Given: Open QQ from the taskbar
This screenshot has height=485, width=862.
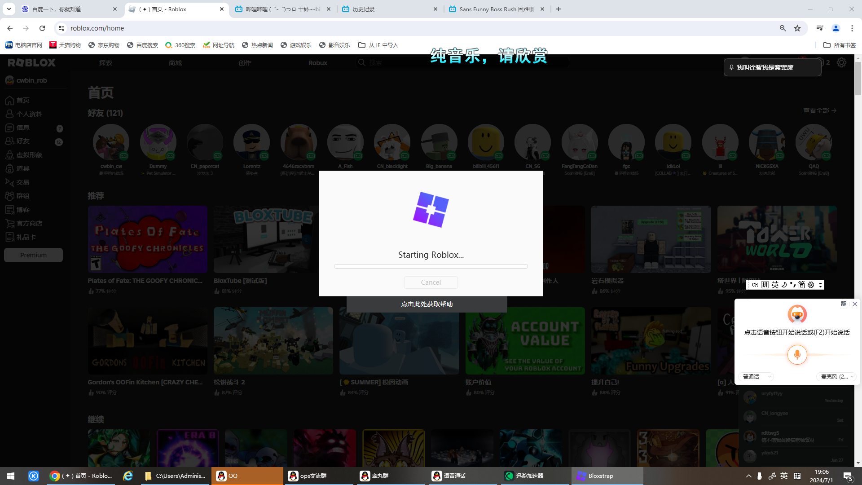Looking at the screenshot, I should (x=247, y=476).
